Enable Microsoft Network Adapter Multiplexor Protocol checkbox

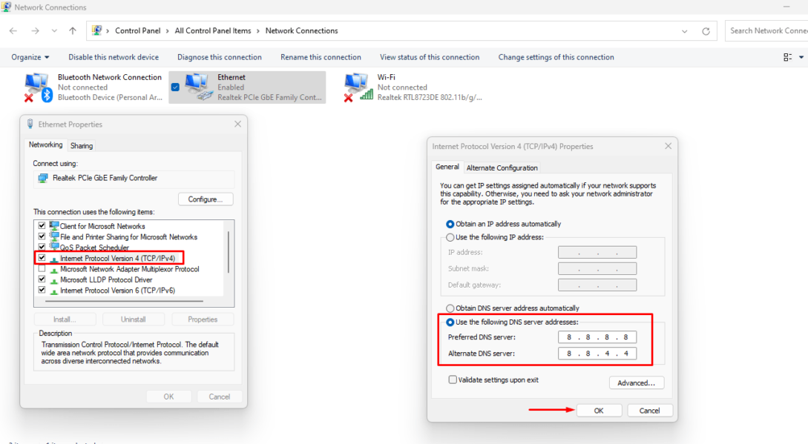coord(42,269)
